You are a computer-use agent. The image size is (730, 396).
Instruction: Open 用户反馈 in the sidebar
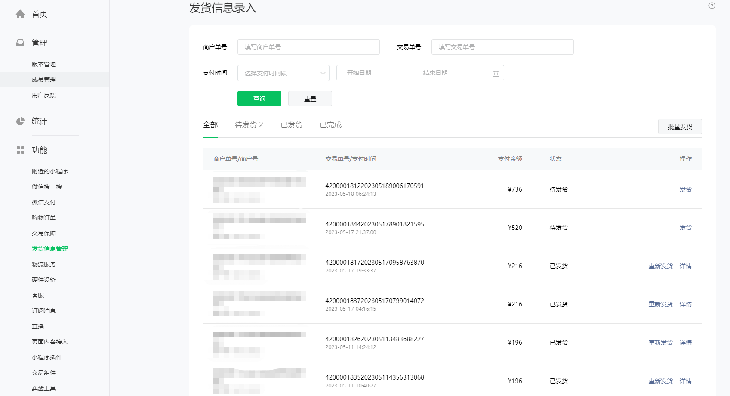click(x=44, y=95)
